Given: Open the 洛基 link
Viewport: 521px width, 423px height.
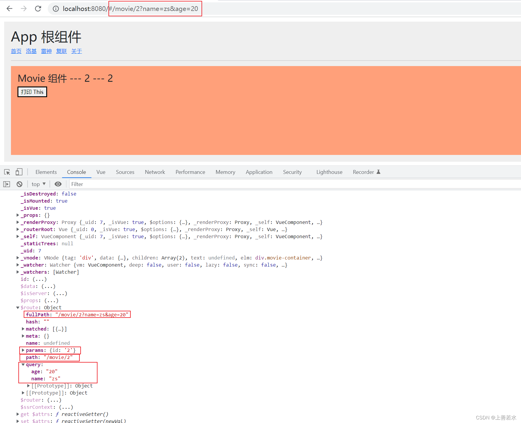Looking at the screenshot, I should (31, 51).
